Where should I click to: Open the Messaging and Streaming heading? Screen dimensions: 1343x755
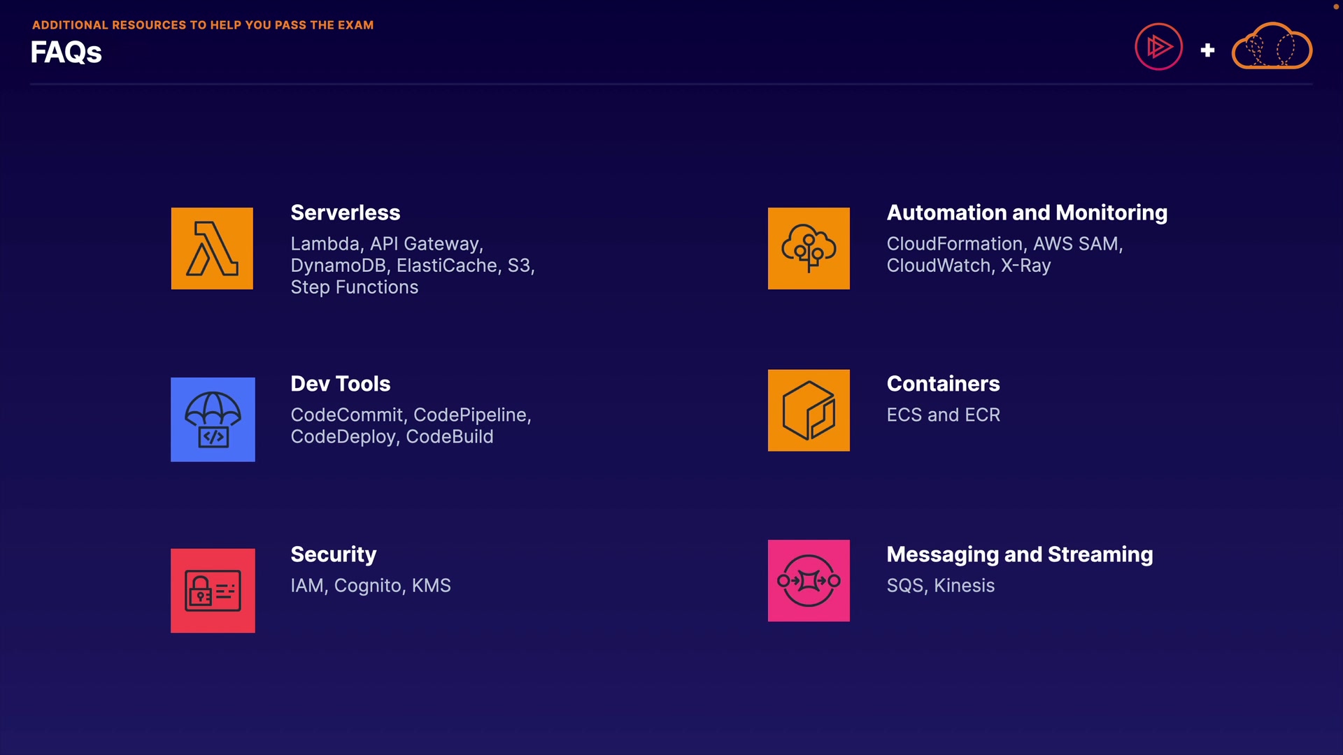click(x=1019, y=554)
